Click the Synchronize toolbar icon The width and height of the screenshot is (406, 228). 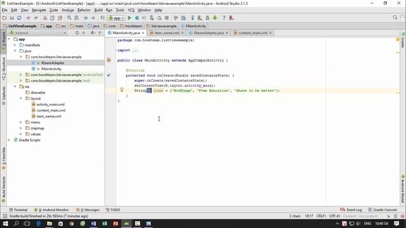pos(19,18)
